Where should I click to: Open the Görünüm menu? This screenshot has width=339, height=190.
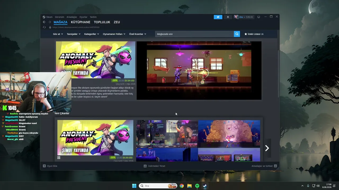pos(60,17)
